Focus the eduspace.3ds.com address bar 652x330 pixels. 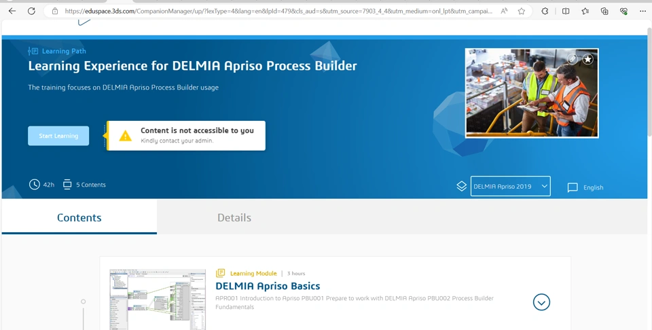(278, 12)
